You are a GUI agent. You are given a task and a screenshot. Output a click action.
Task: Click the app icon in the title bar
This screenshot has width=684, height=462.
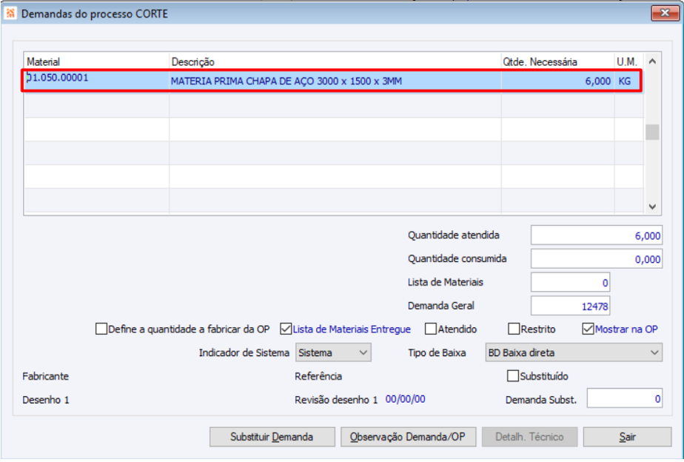(x=10, y=13)
